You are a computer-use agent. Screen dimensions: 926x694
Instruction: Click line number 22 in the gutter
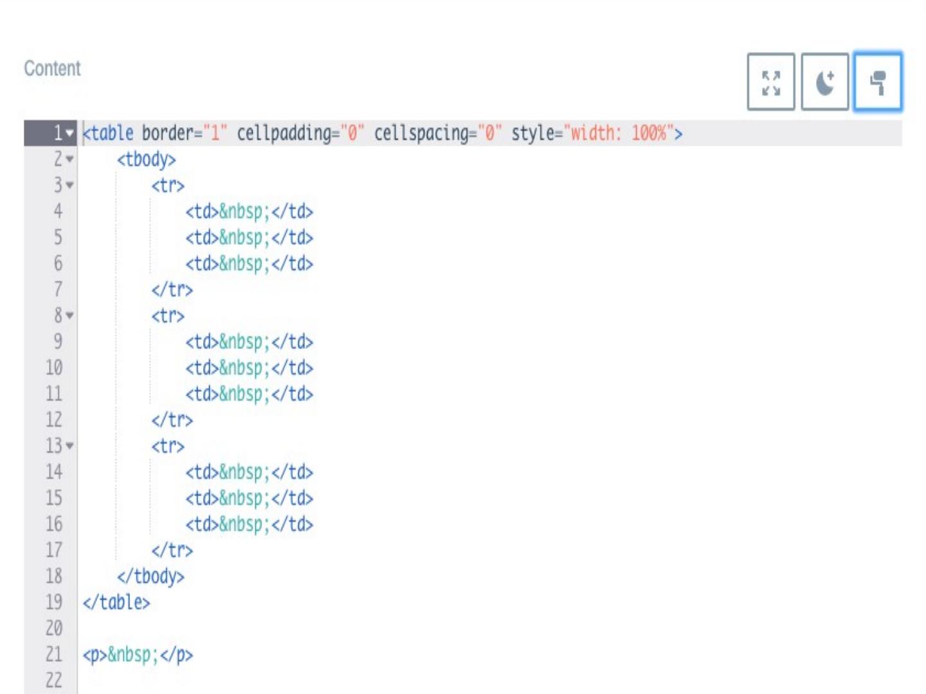[54, 681]
